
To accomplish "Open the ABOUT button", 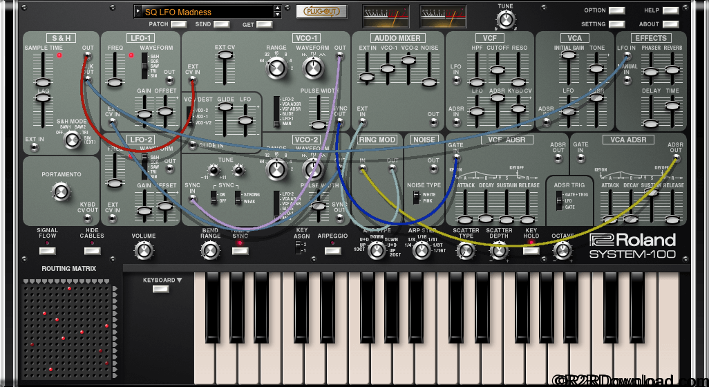I will click(x=670, y=24).
